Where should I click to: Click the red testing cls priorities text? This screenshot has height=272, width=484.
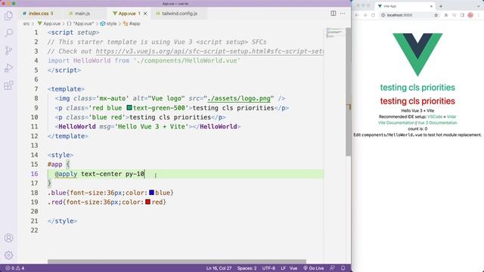tap(417, 101)
